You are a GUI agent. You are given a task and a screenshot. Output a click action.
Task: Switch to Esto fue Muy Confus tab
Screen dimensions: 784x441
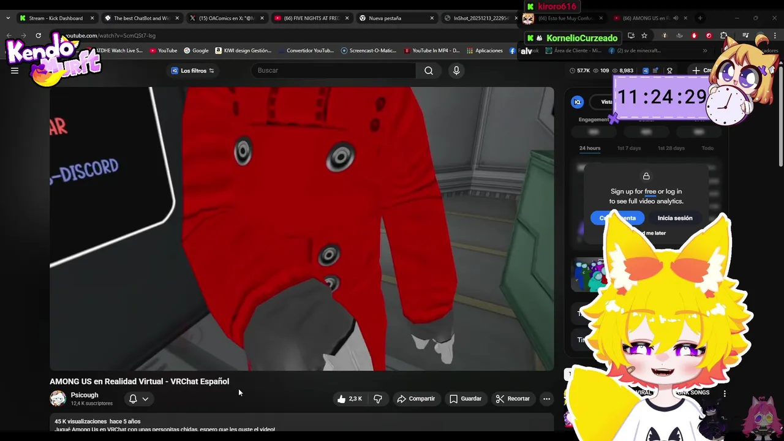(563, 18)
